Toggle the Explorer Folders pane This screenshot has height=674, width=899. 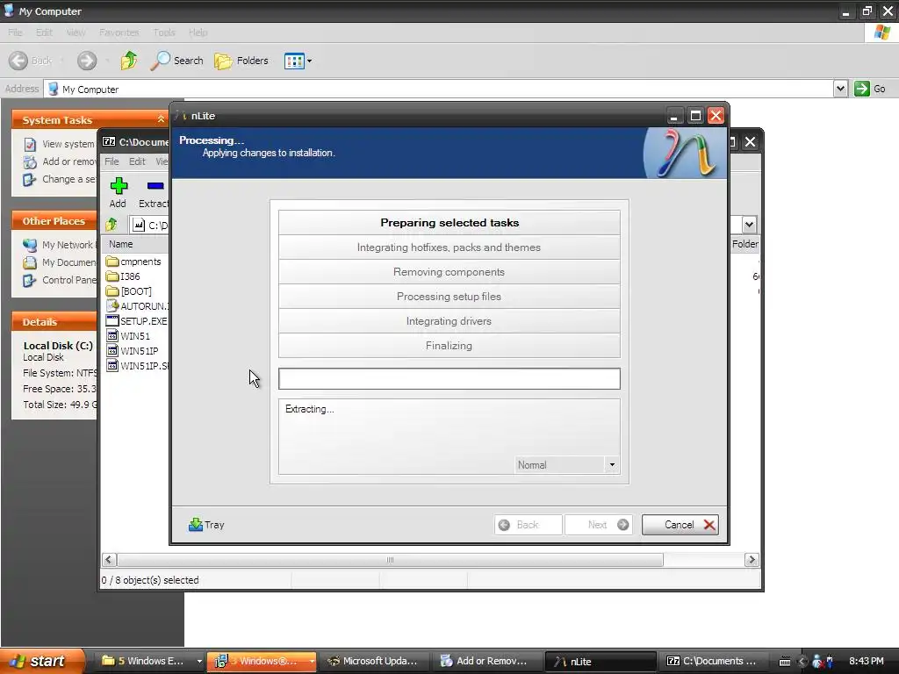point(241,61)
